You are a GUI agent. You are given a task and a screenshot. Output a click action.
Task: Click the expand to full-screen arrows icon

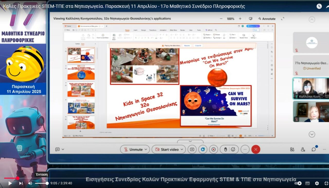point(282,19)
